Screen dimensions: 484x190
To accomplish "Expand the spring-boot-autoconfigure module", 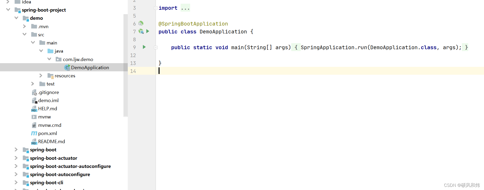I will 16,174.
